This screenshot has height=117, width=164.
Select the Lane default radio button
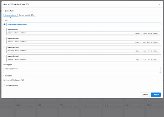click(x=4, y=24)
